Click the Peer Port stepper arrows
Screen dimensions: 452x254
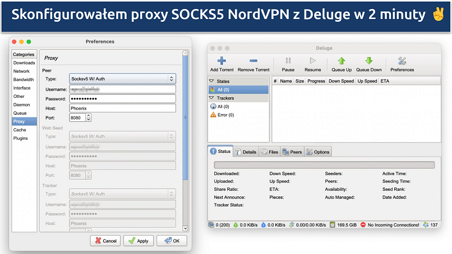coord(89,118)
